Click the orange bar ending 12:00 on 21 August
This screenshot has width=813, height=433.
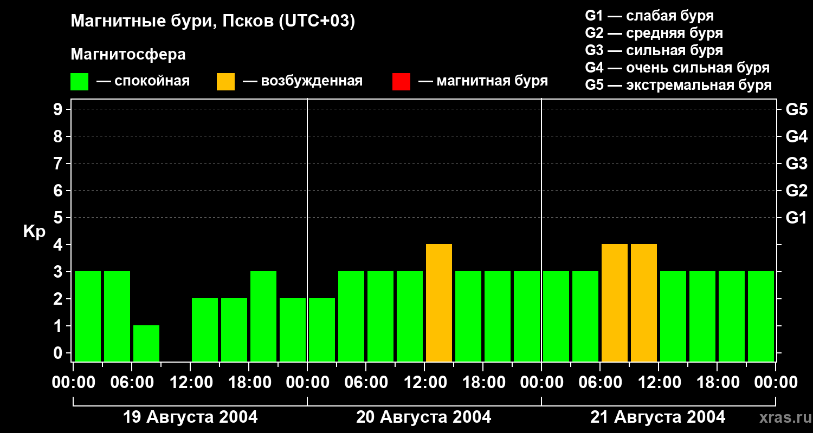coord(644,303)
